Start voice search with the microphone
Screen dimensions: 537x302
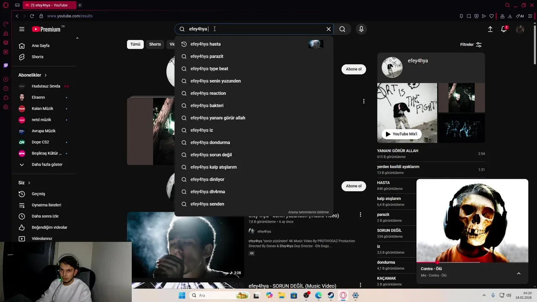(361, 29)
